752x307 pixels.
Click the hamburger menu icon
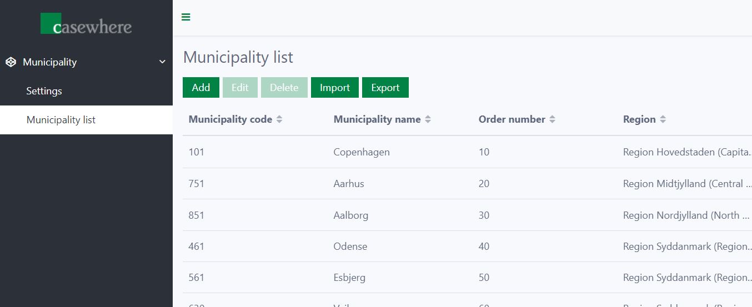[186, 17]
